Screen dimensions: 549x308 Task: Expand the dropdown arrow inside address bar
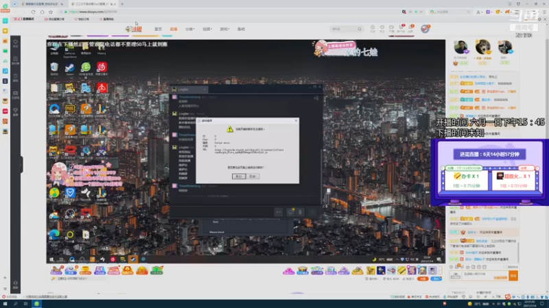click(421, 12)
